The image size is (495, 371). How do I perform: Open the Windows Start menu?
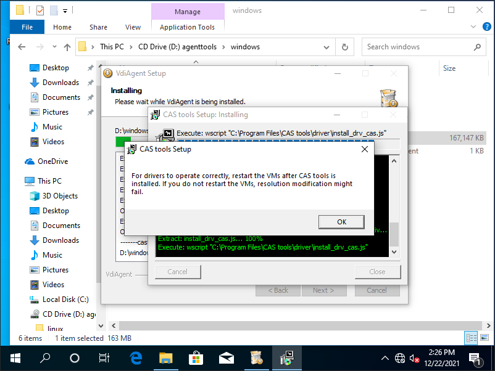pyautogui.click(x=15, y=358)
